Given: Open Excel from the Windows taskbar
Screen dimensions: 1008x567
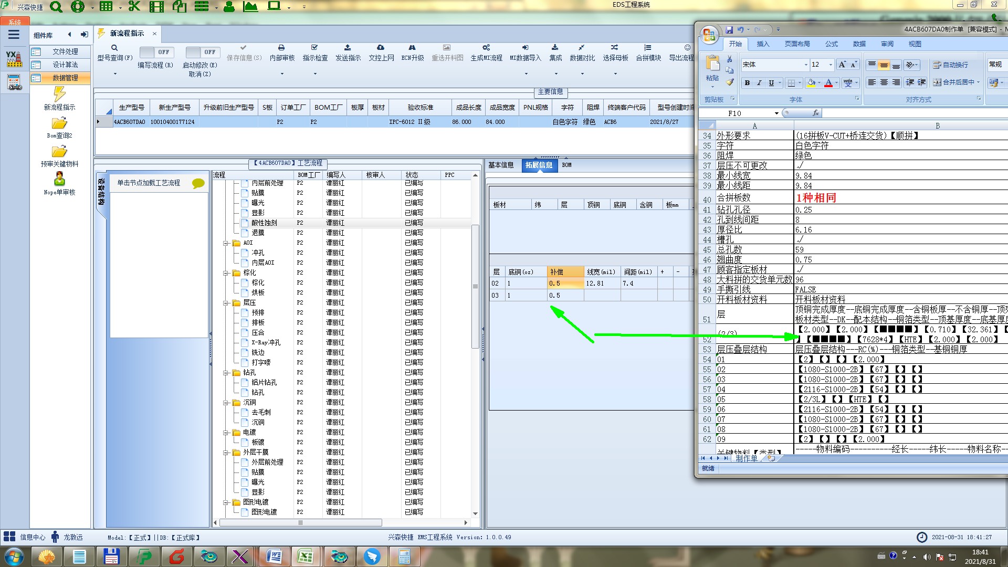Looking at the screenshot, I should pos(305,556).
